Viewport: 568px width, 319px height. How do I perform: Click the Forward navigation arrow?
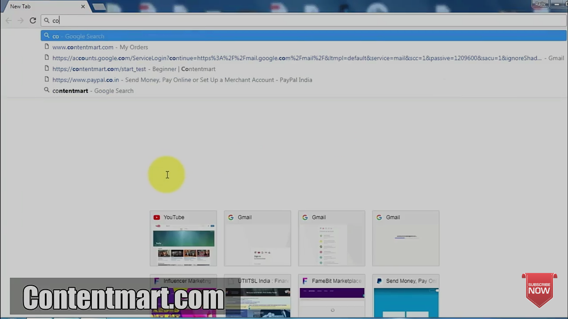[20, 20]
